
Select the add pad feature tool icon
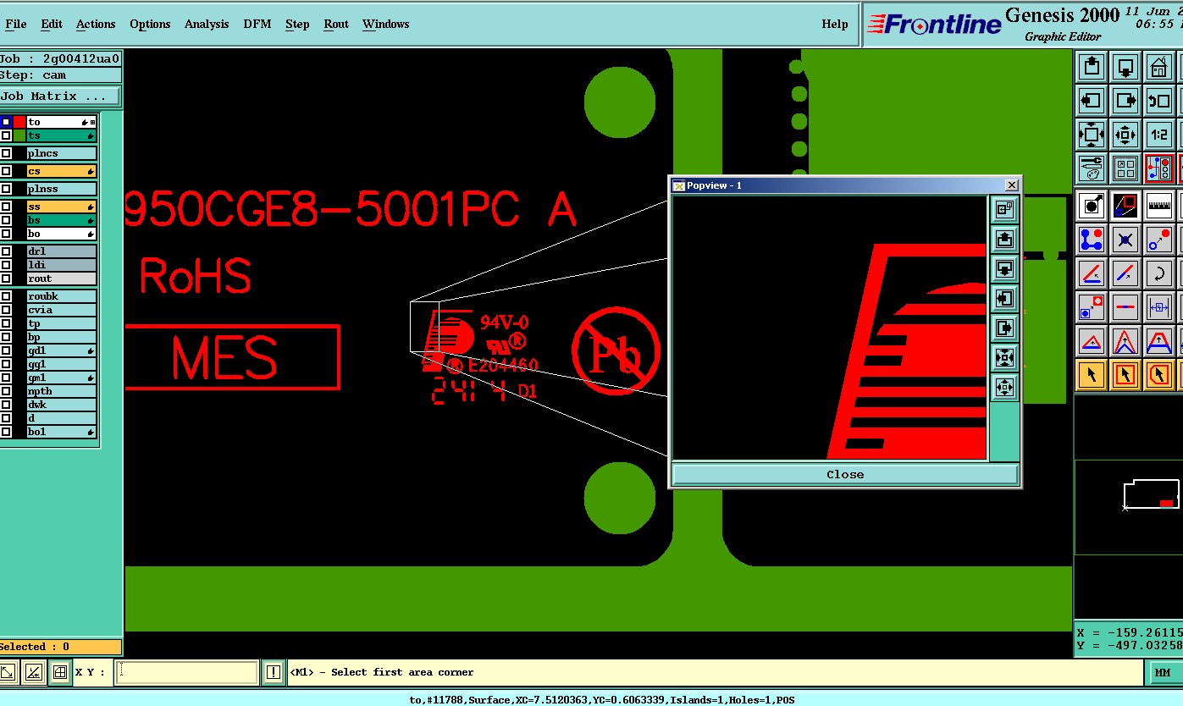[1092, 205]
